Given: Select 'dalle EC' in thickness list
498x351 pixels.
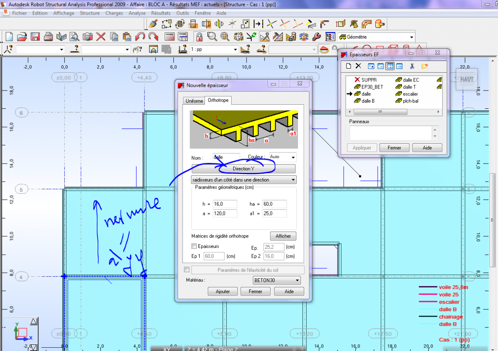Looking at the screenshot, I should (408, 80).
